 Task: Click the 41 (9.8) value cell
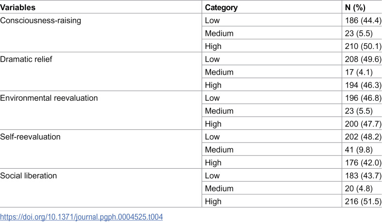359,150
